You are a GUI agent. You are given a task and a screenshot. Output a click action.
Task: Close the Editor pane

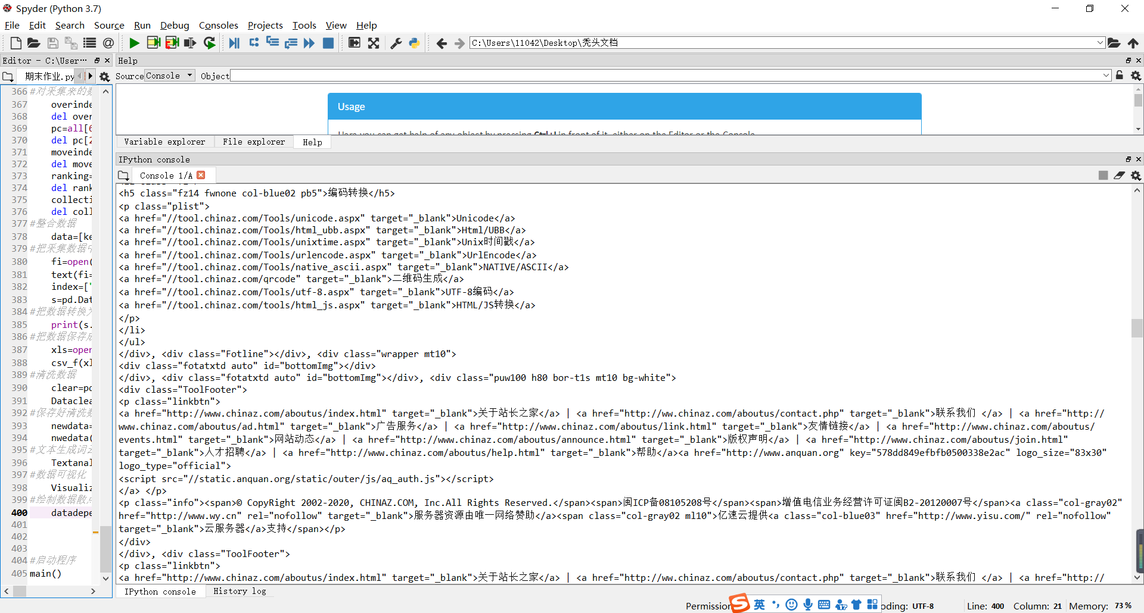point(107,60)
